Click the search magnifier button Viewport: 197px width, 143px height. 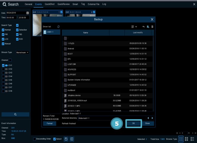pyautogui.click(x=15, y=114)
